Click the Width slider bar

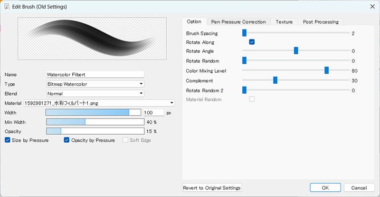tap(93, 112)
